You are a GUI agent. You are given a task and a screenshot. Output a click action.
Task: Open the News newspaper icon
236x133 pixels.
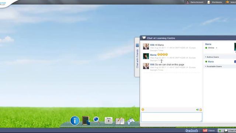[x=108, y=121]
